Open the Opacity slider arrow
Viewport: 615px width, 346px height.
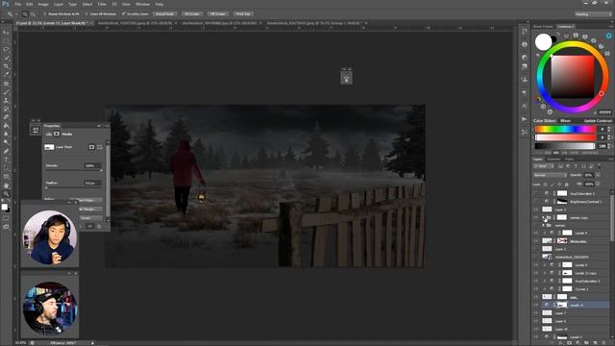598,175
